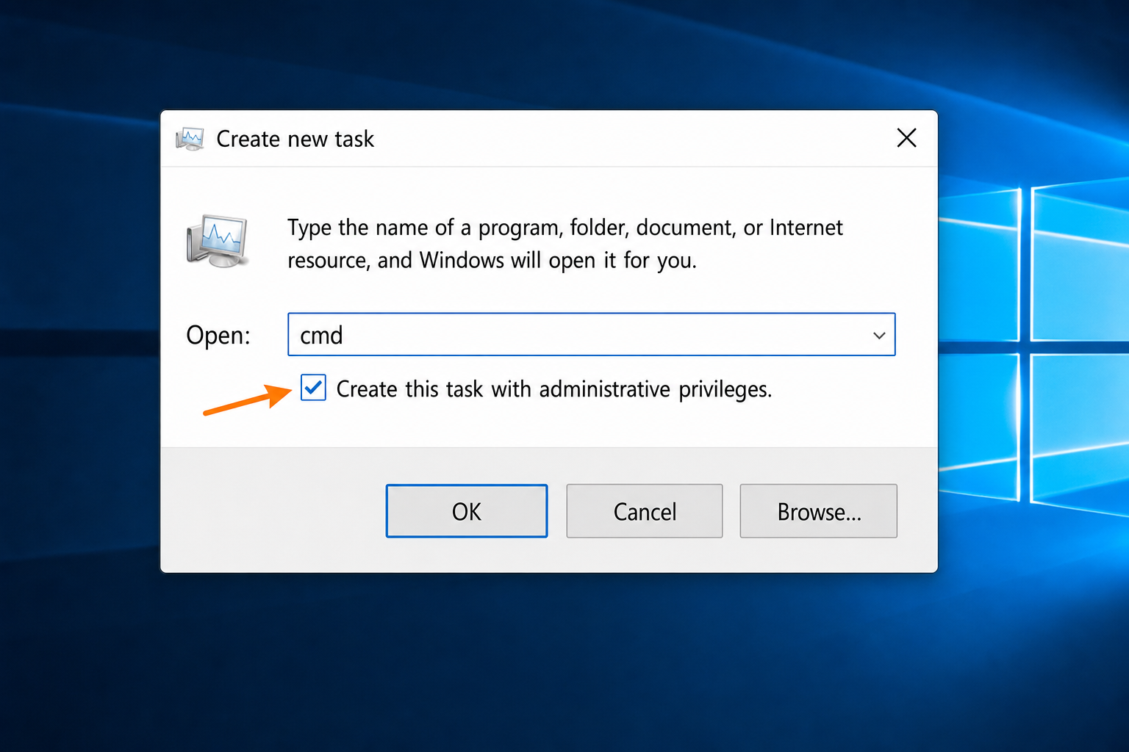The width and height of the screenshot is (1129, 752).
Task: Click the Task Manager icon in title bar
Action: point(190,139)
